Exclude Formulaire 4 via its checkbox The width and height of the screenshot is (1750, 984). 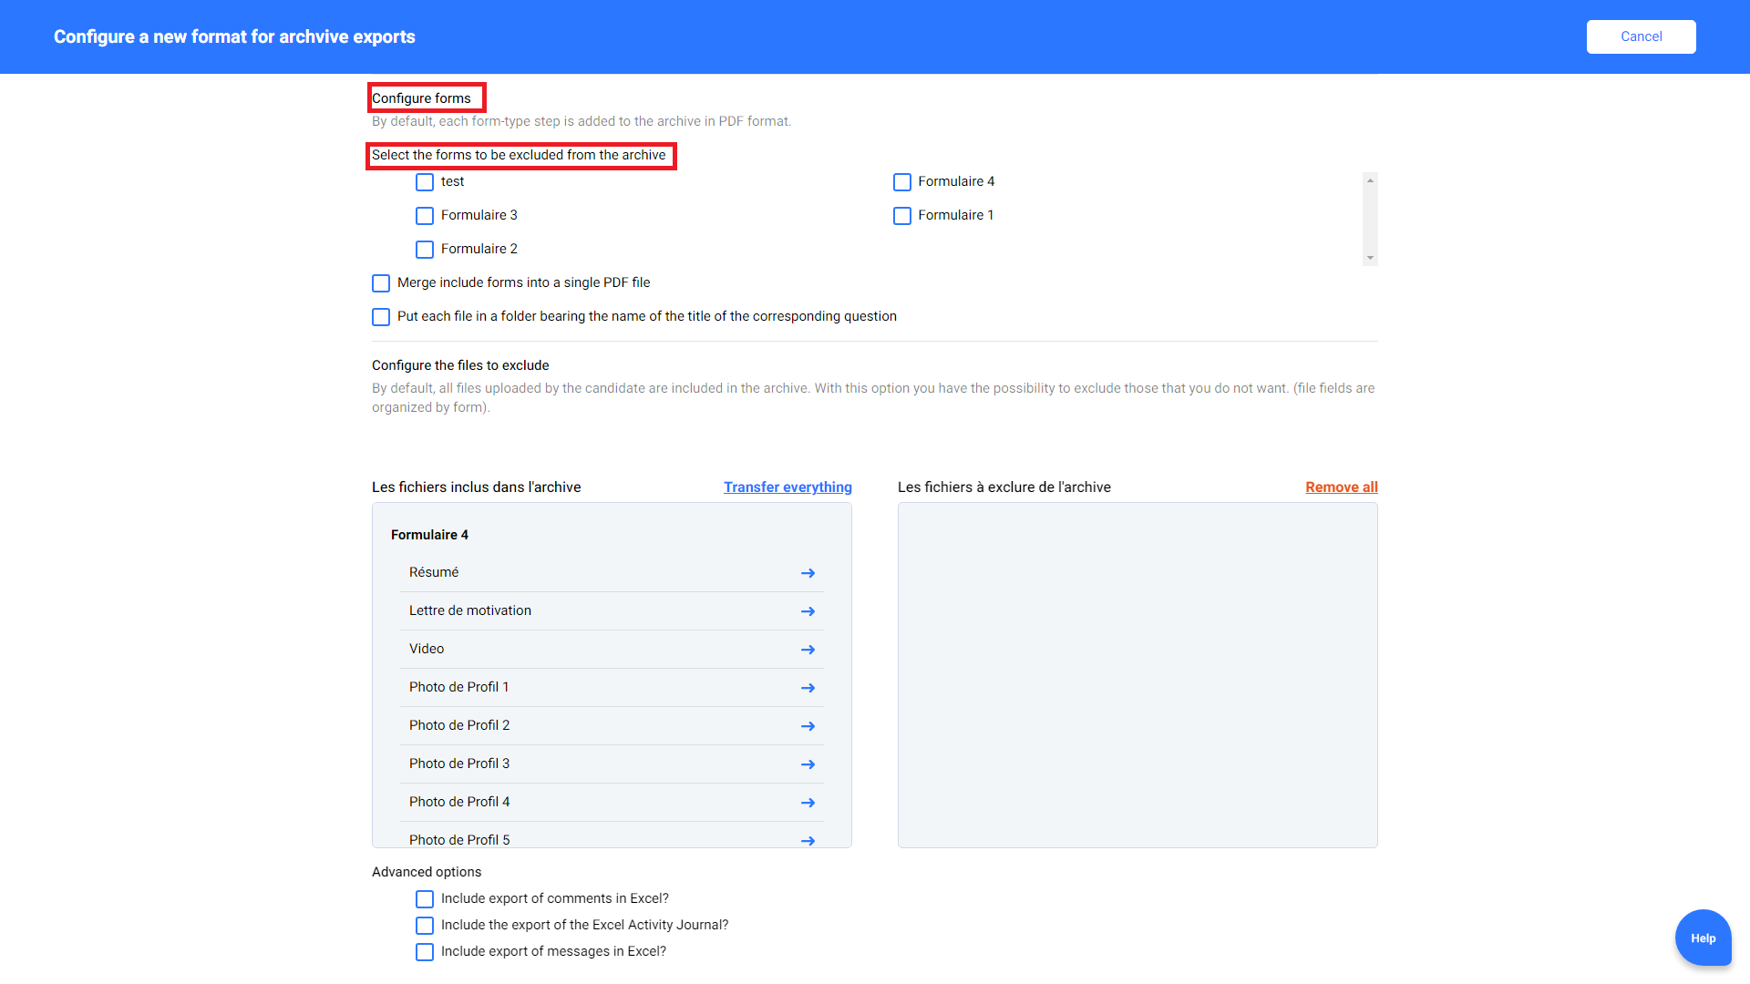(902, 182)
